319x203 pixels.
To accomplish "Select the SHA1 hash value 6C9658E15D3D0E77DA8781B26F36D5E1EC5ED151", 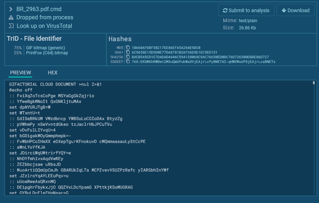I will [174, 52].
